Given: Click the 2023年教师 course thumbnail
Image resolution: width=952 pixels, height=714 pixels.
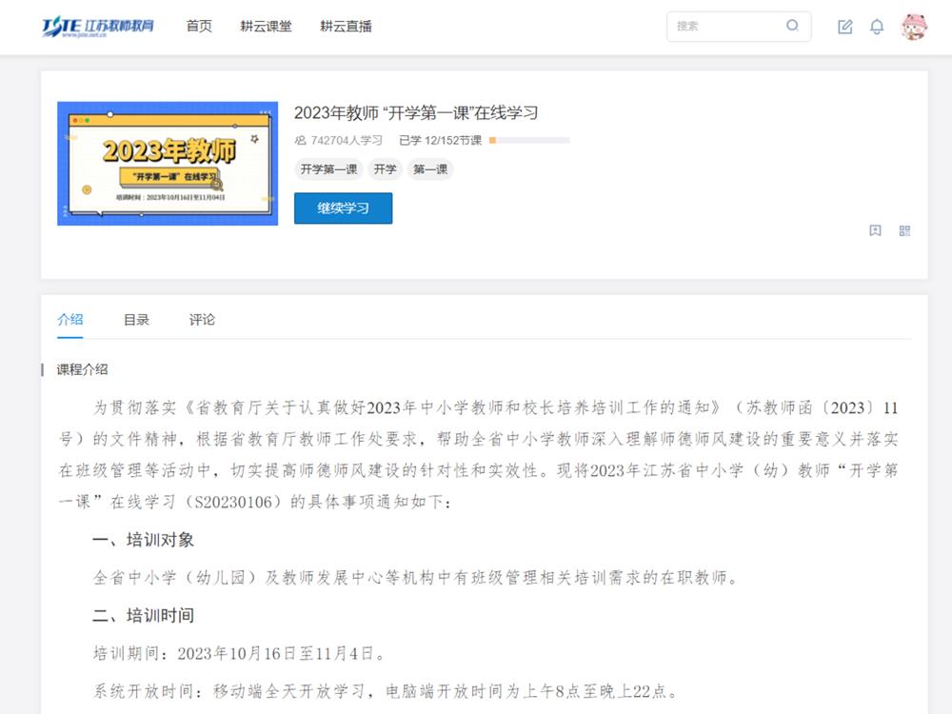Looking at the screenshot, I should 168,164.
